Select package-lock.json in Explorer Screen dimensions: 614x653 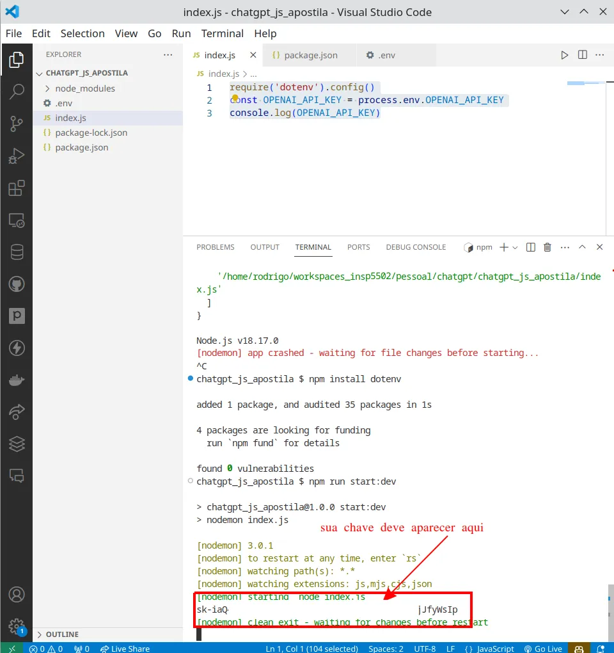[x=107, y=133]
